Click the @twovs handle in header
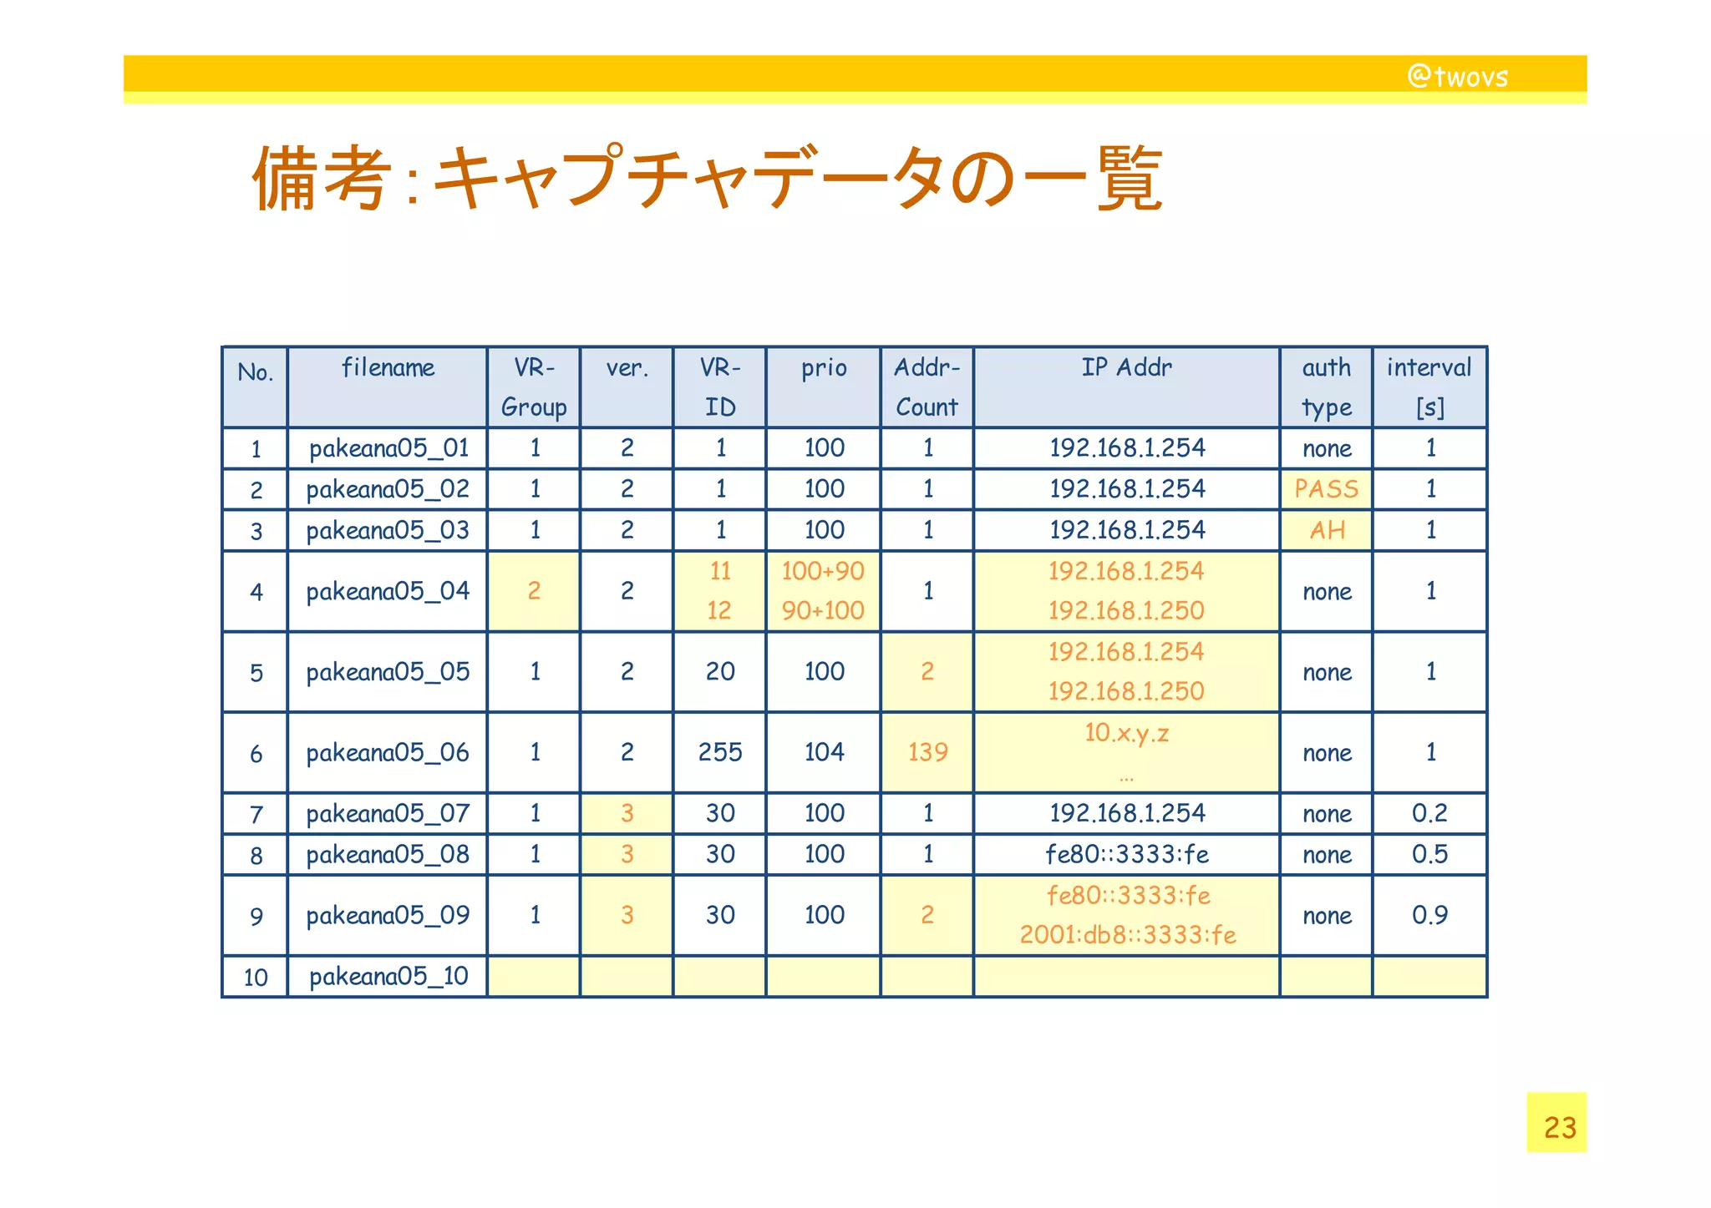Screen dimensions: 1711x1208 pos(1458,77)
